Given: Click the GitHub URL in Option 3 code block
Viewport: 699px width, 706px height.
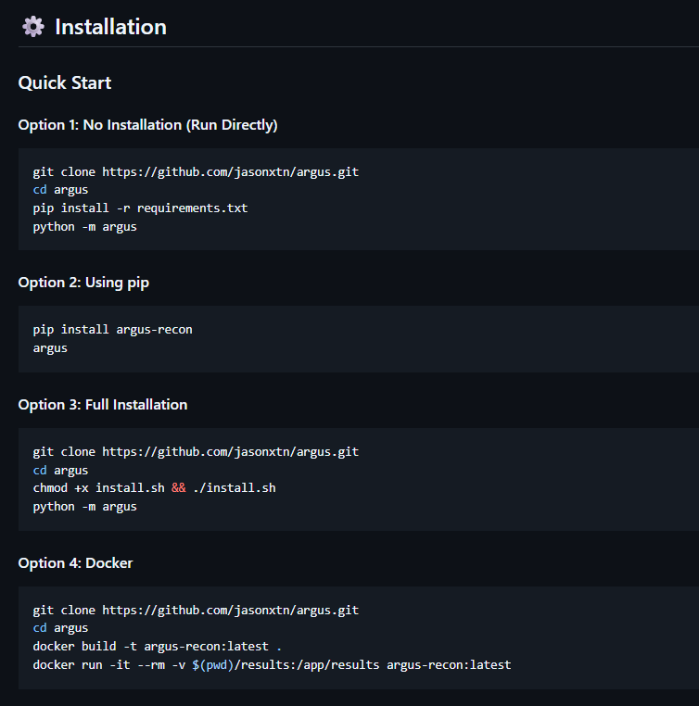Looking at the screenshot, I should pyautogui.click(x=230, y=451).
